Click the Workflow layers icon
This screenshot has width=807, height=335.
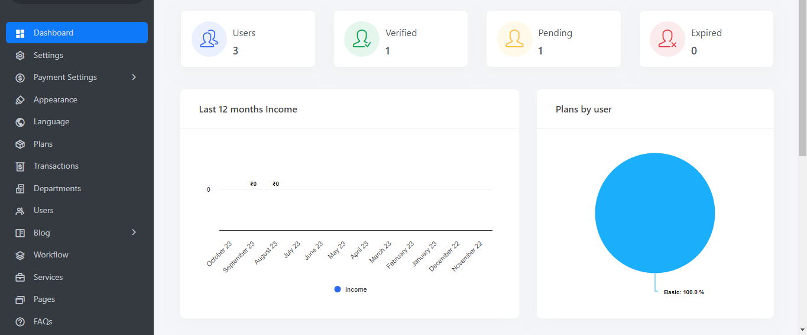point(20,255)
